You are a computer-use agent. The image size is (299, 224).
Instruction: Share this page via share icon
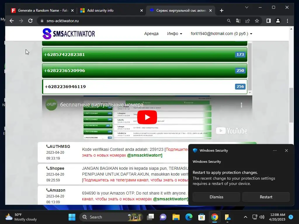coord(248,21)
